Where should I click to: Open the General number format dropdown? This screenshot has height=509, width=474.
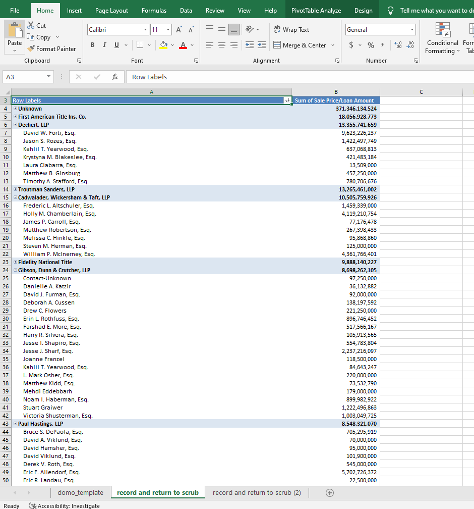(x=412, y=29)
